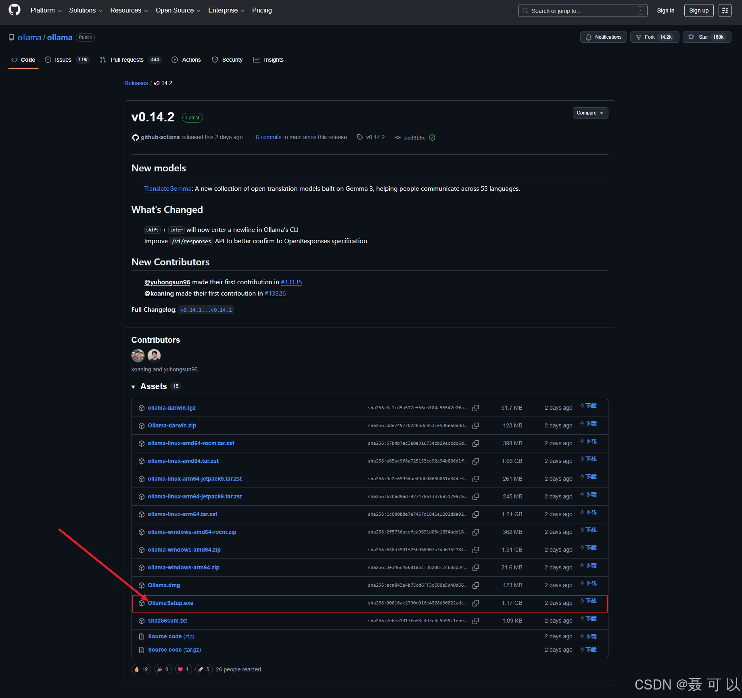
Task: Open the ollama owner profile link
Action: pos(29,38)
